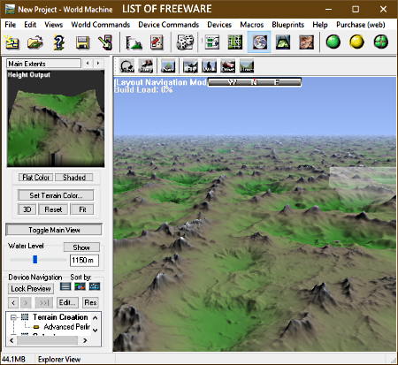Image resolution: width=398 pixels, height=365 pixels.
Task: Click the question mark help icon
Action: (58, 42)
